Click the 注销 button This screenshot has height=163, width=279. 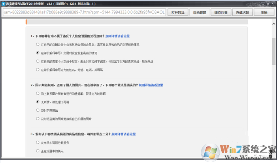(264, 13)
